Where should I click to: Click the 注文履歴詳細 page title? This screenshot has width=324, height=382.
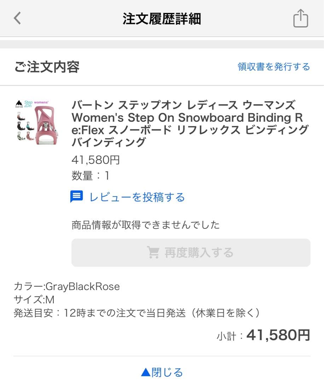click(x=162, y=19)
